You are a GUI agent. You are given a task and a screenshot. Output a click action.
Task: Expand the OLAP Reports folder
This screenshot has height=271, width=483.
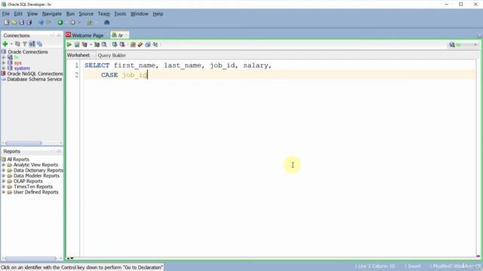(x=4, y=181)
